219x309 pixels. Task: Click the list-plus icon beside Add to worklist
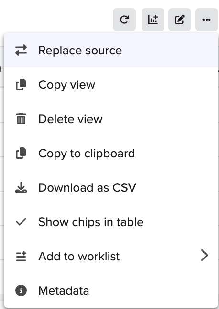tap(21, 256)
